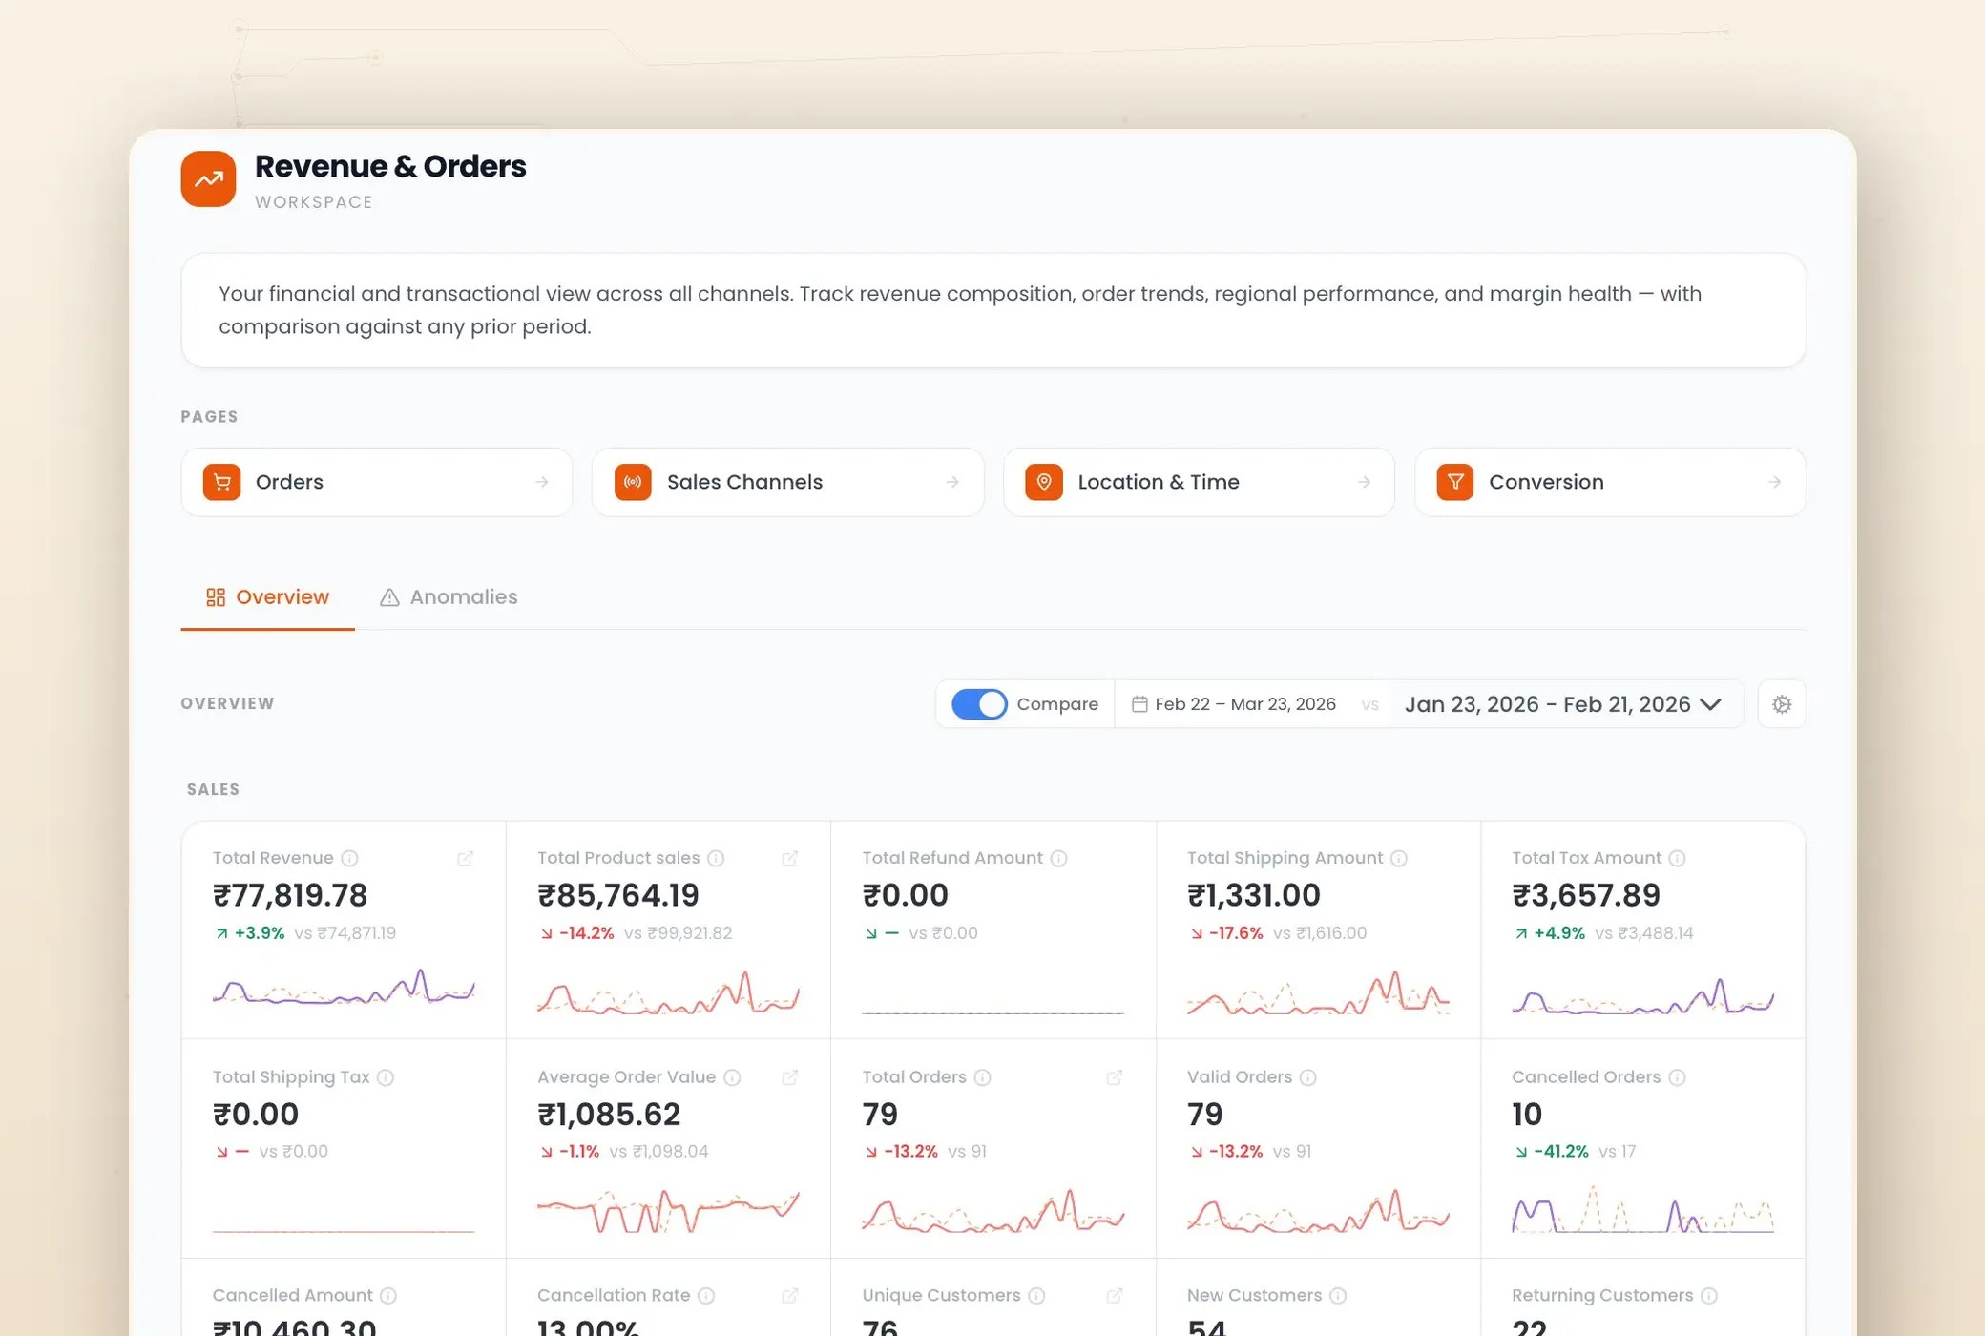
Task: Navigate to the Orders page card
Action: [376, 482]
